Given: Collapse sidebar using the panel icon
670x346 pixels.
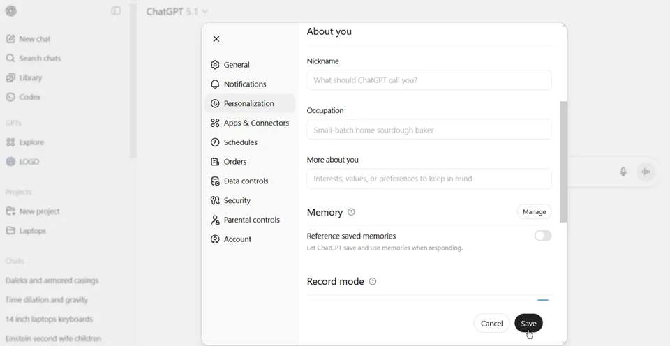Looking at the screenshot, I should 116,11.
